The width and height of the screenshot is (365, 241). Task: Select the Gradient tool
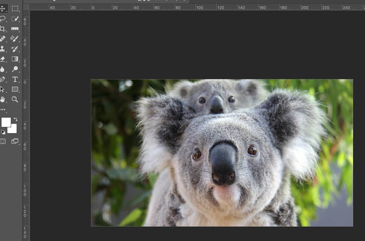(15, 59)
